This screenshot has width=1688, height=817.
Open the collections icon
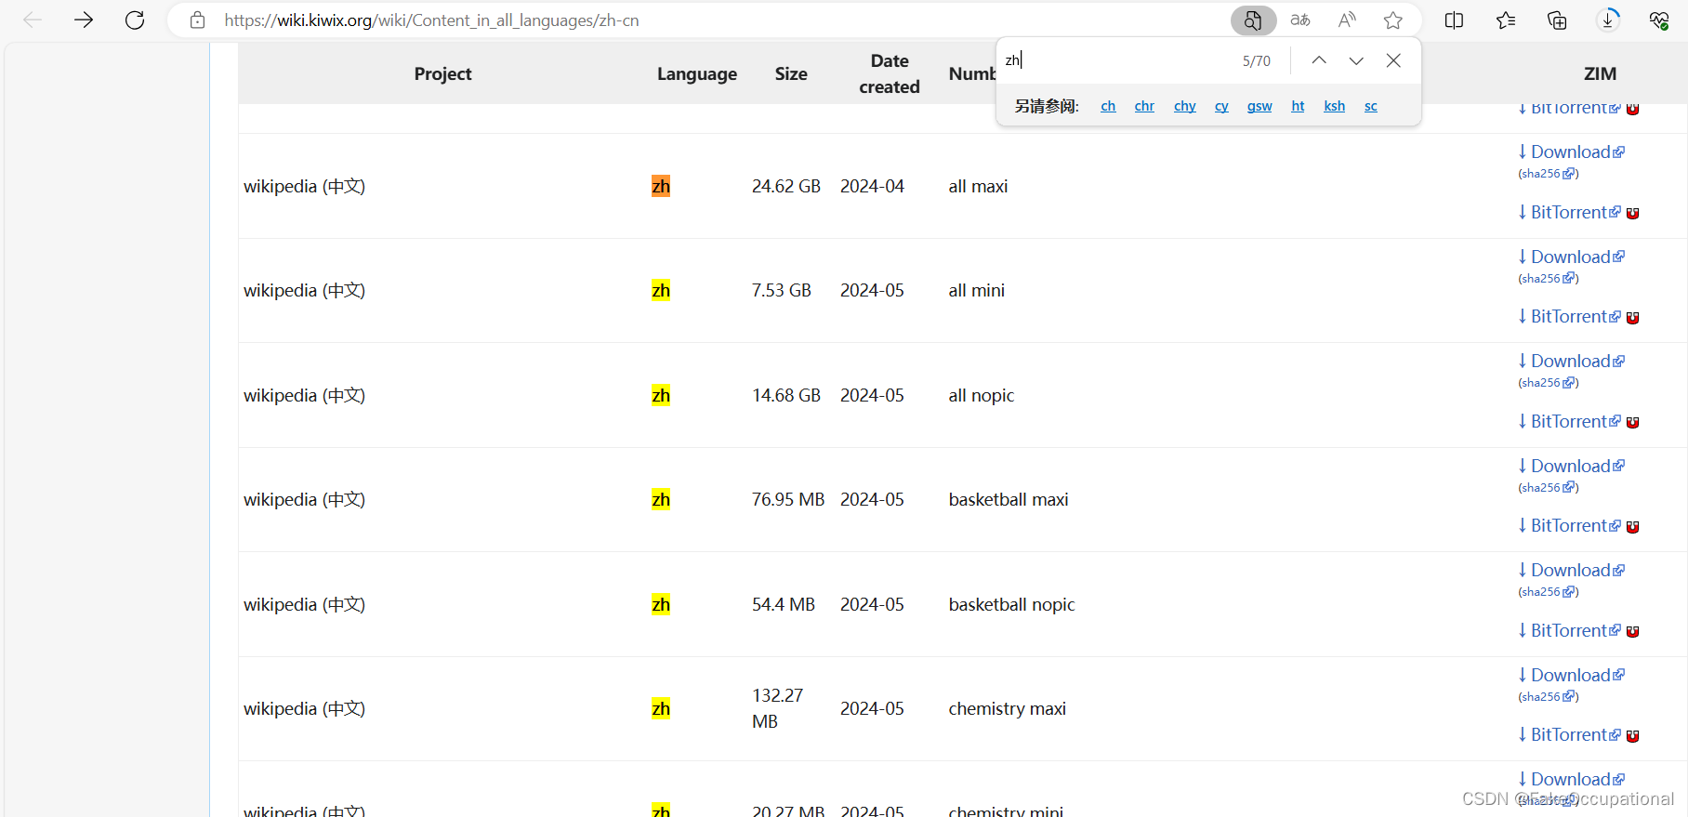pyautogui.click(x=1557, y=20)
